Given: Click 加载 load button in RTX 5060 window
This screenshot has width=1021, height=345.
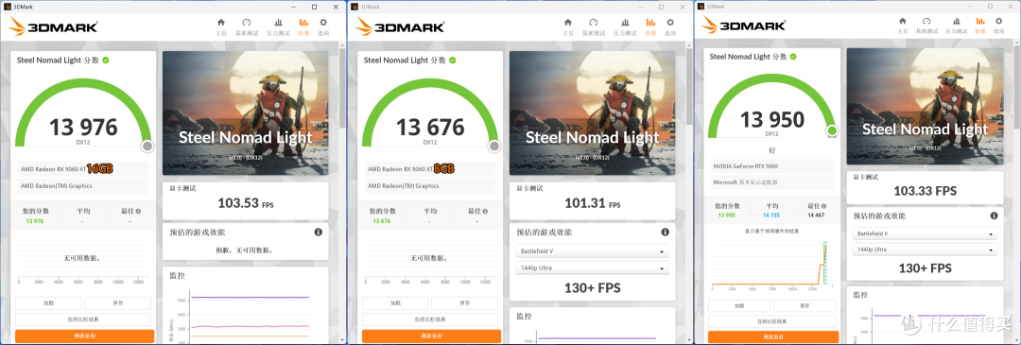Looking at the screenshot, I should (739, 306).
